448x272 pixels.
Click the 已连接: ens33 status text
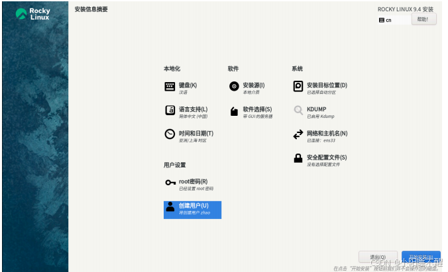[x=321, y=140]
